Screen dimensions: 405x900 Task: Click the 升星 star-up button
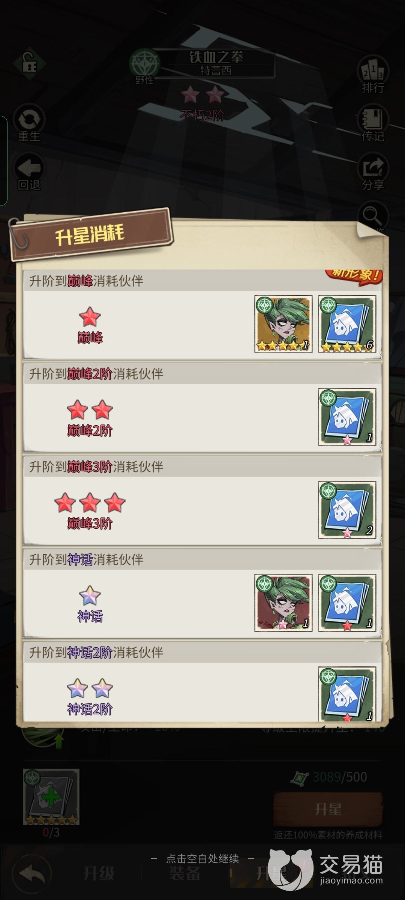tap(328, 809)
